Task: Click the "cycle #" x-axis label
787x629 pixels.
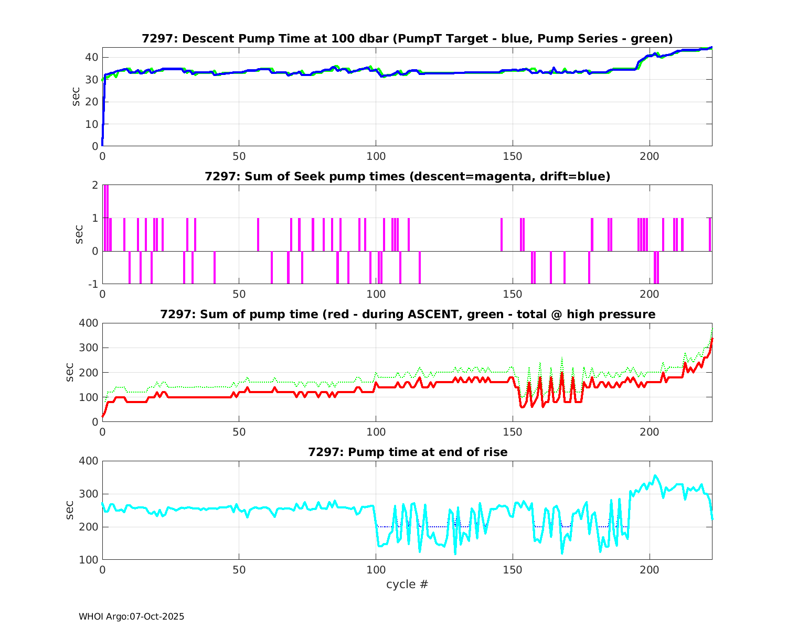Action: click(407, 584)
